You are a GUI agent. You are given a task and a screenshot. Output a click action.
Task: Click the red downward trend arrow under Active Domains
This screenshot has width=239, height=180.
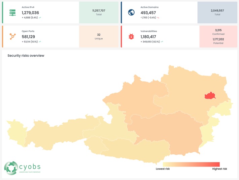[158, 18]
